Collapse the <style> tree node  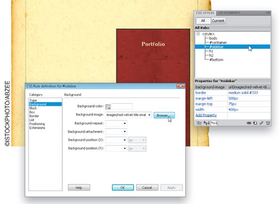point(198,34)
